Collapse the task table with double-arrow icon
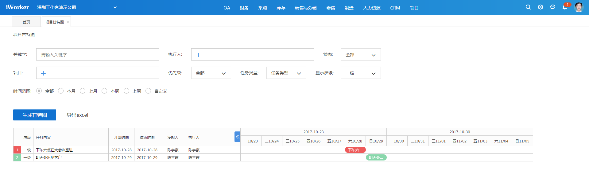Screen dimensions: 589x188 pos(237,137)
